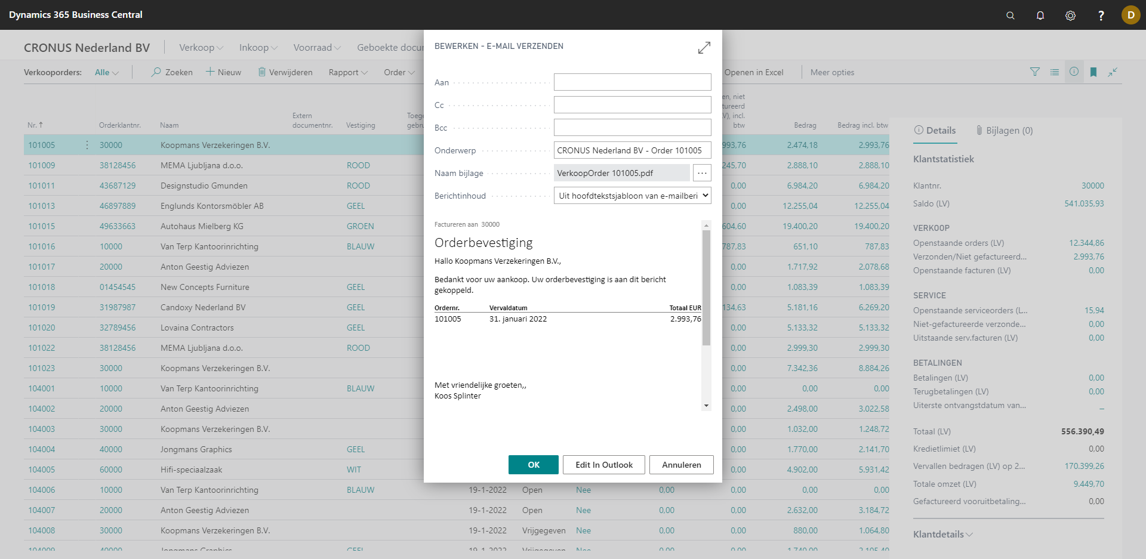The height and width of the screenshot is (559, 1146).
Task: Click the search magnifier icon in header
Action: [1010, 16]
